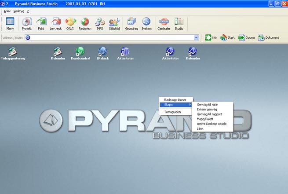Screen dimensions: 288x194
Task: Open the MPS module icon
Action: (x=100, y=24)
